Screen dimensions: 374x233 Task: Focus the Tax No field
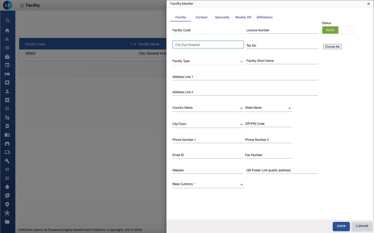tap(282, 46)
